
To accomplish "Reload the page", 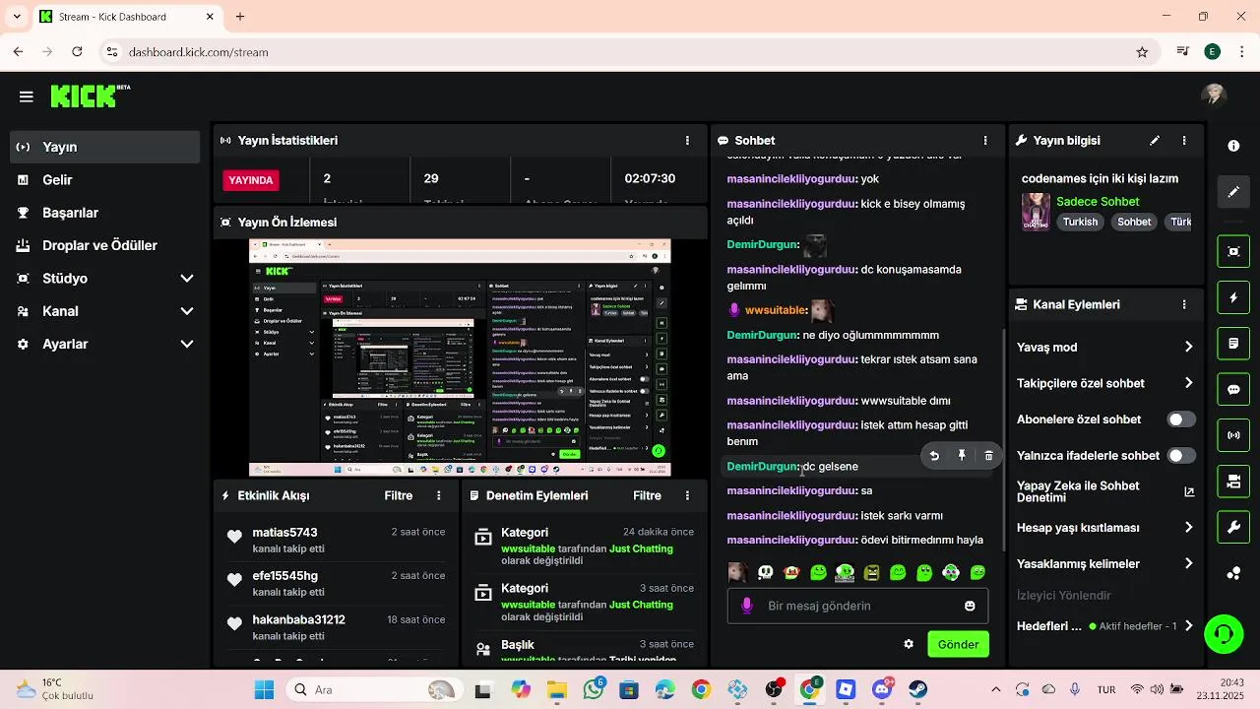I will pos(78,52).
